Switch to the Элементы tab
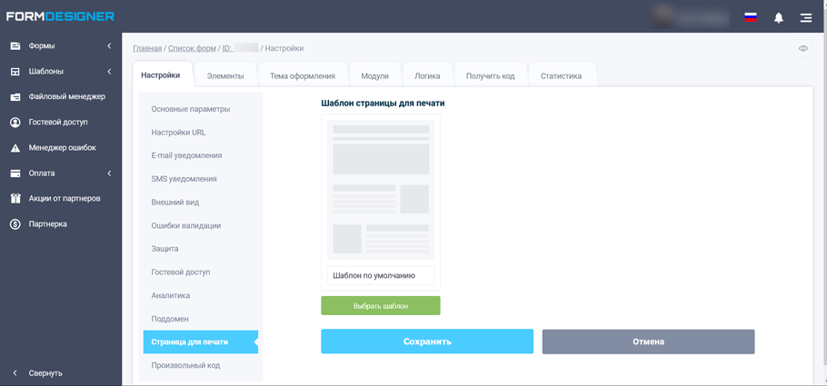Image resolution: width=827 pixels, height=386 pixels. (225, 76)
